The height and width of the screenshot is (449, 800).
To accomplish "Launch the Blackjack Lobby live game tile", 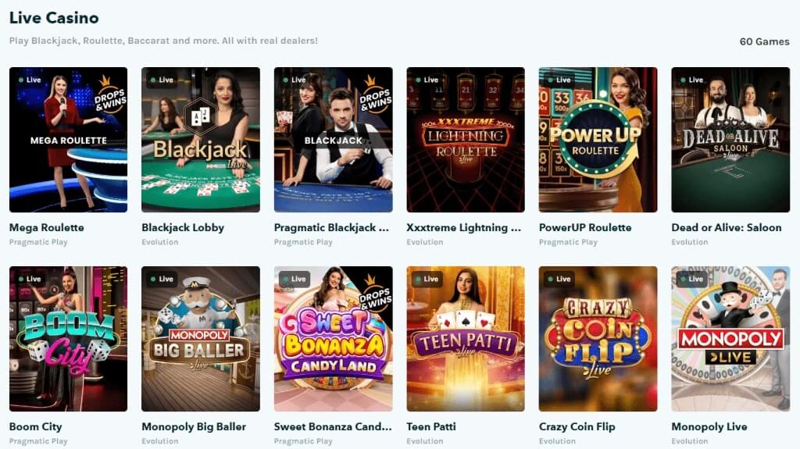I will pyautogui.click(x=201, y=140).
